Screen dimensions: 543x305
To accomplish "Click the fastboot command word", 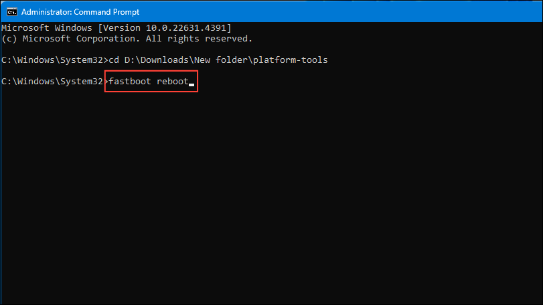I will coord(130,82).
